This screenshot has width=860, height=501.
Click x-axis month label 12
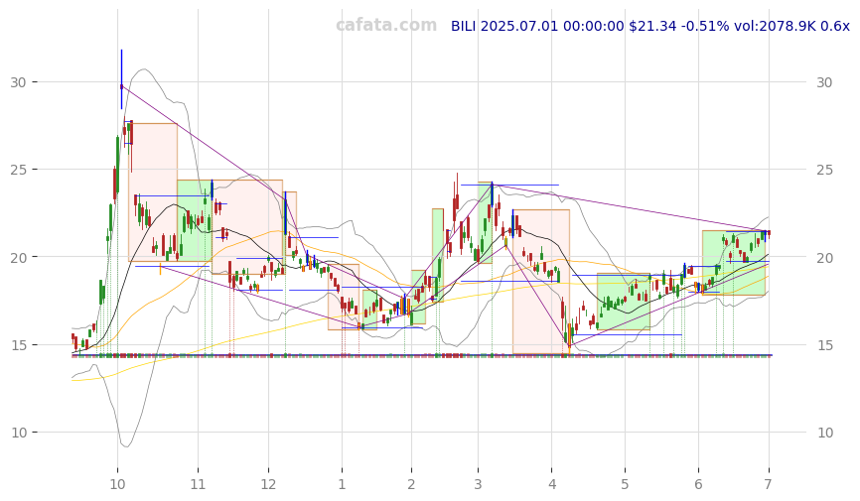[268, 484]
